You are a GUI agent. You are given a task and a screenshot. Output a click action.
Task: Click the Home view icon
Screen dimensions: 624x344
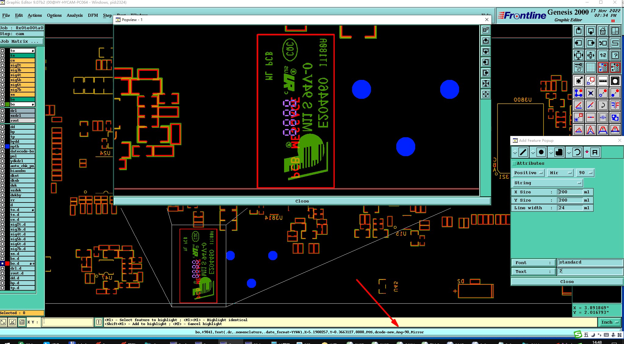[603, 31]
